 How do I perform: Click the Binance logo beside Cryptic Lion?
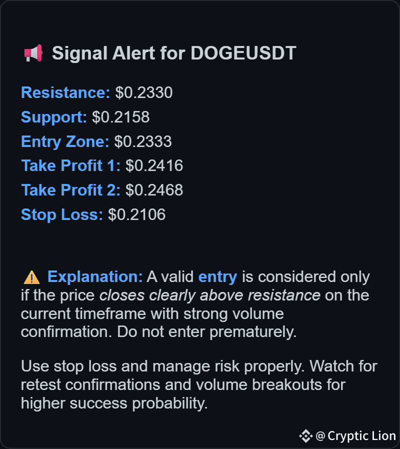tap(306, 436)
